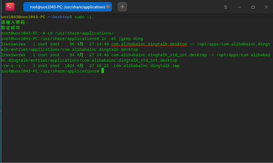Viewport: 273px width, 163px height.
Task: Click the 'ls -al |grep ding' command
Action: click(122, 39)
